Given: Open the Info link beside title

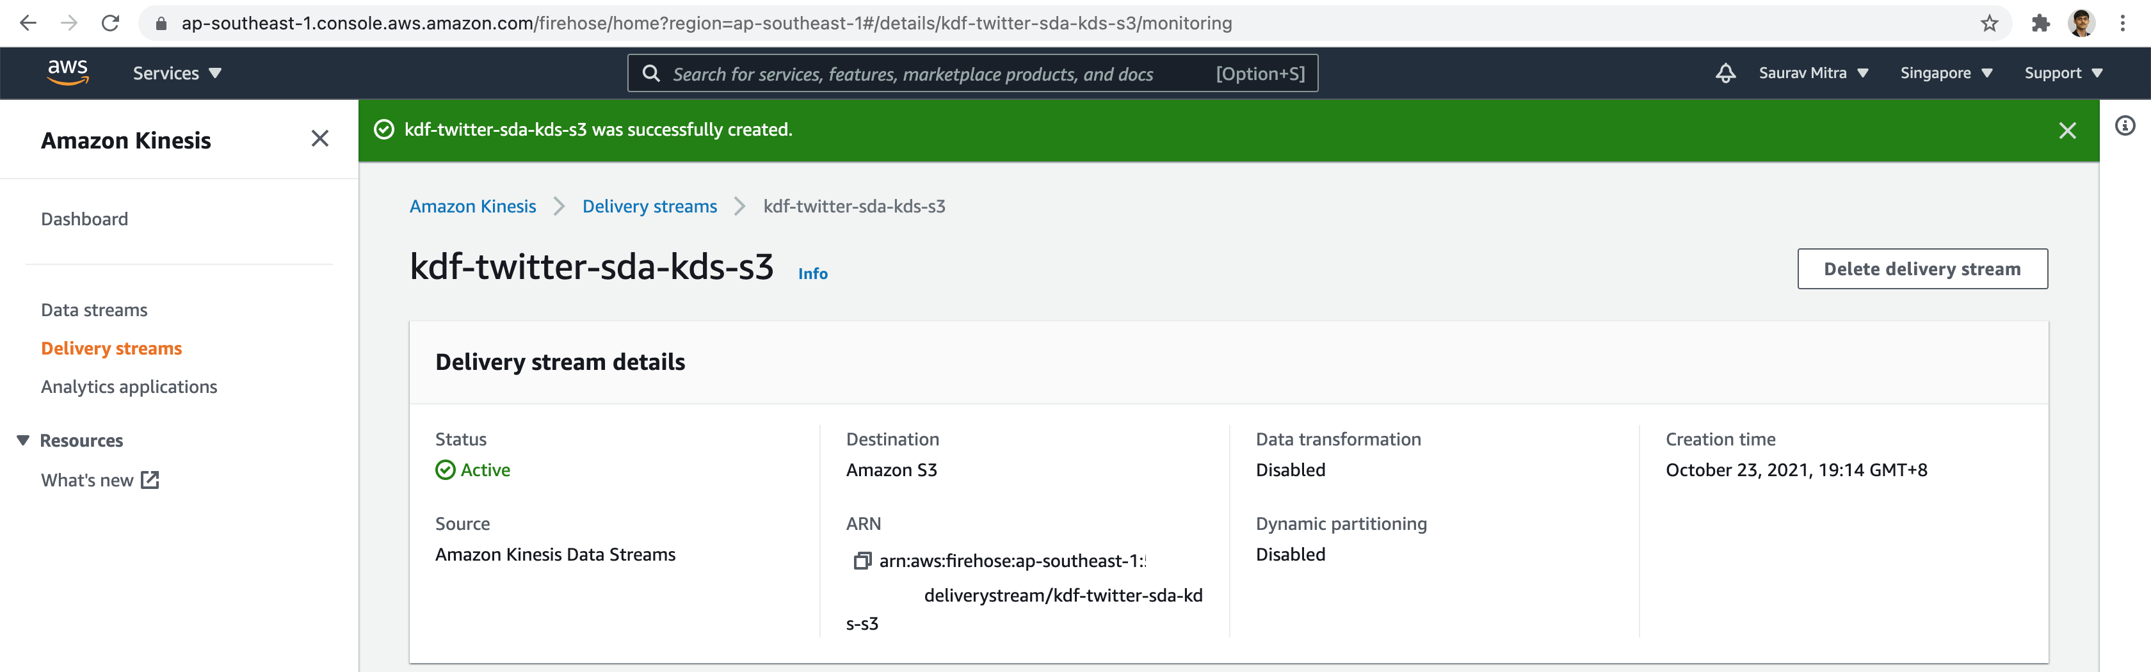Looking at the screenshot, I should click(812, 274).
